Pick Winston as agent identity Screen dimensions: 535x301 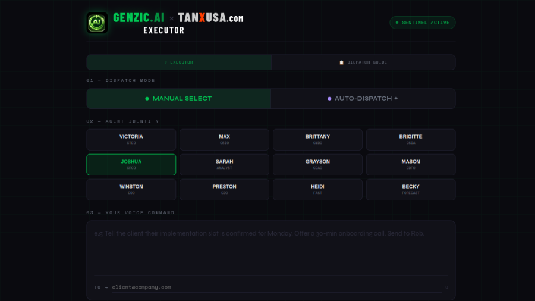click(131, 189)
